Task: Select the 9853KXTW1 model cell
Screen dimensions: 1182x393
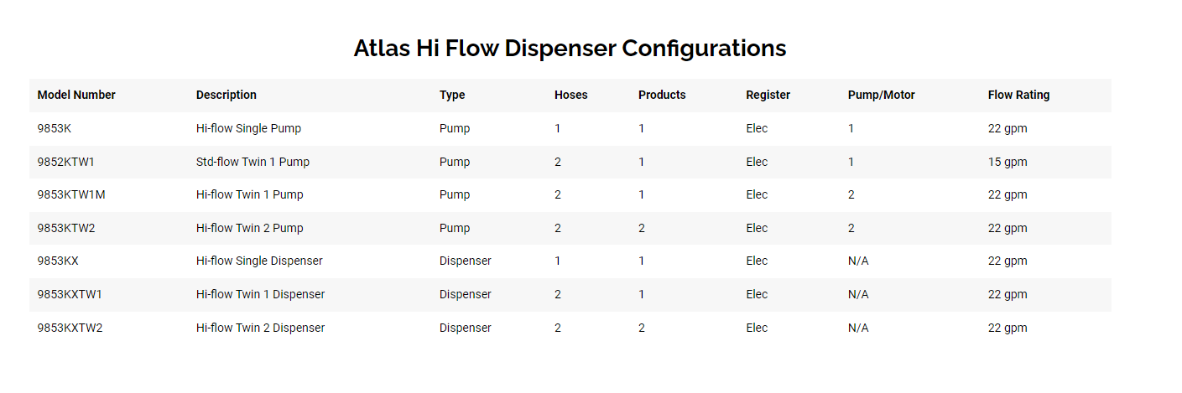Action: [x=70, y=295]
